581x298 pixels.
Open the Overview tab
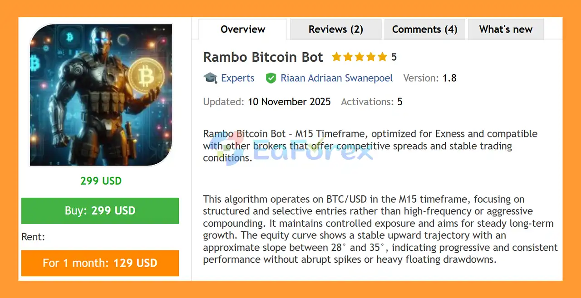pos(243,29)
